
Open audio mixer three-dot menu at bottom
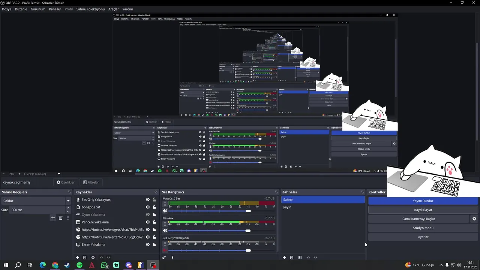coord(172,258)
